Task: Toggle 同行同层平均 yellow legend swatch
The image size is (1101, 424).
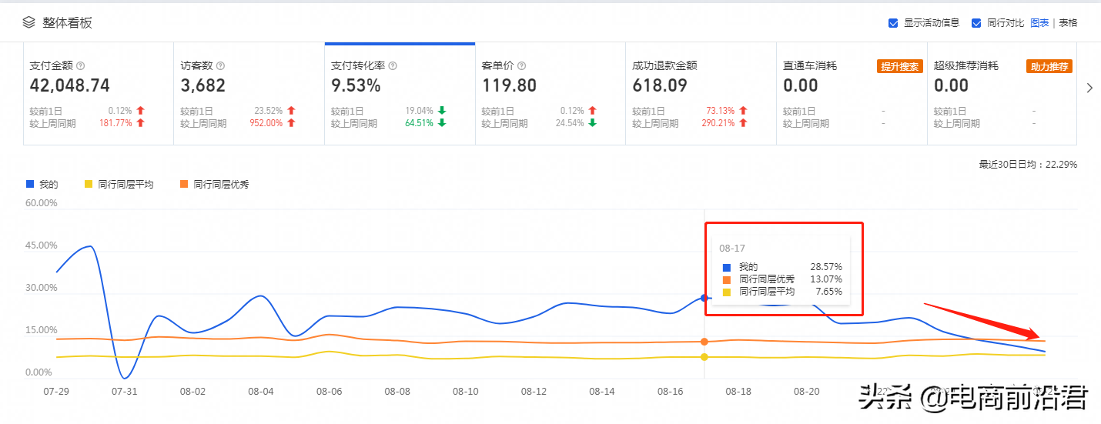Action: pos(89,185)
